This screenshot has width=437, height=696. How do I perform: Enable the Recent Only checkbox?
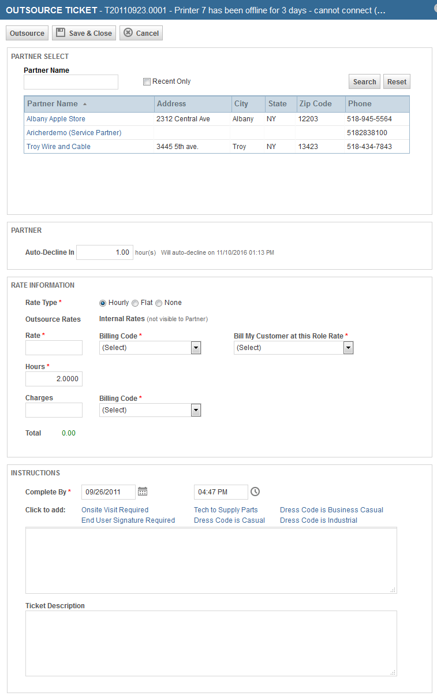(x=147, y=81)
